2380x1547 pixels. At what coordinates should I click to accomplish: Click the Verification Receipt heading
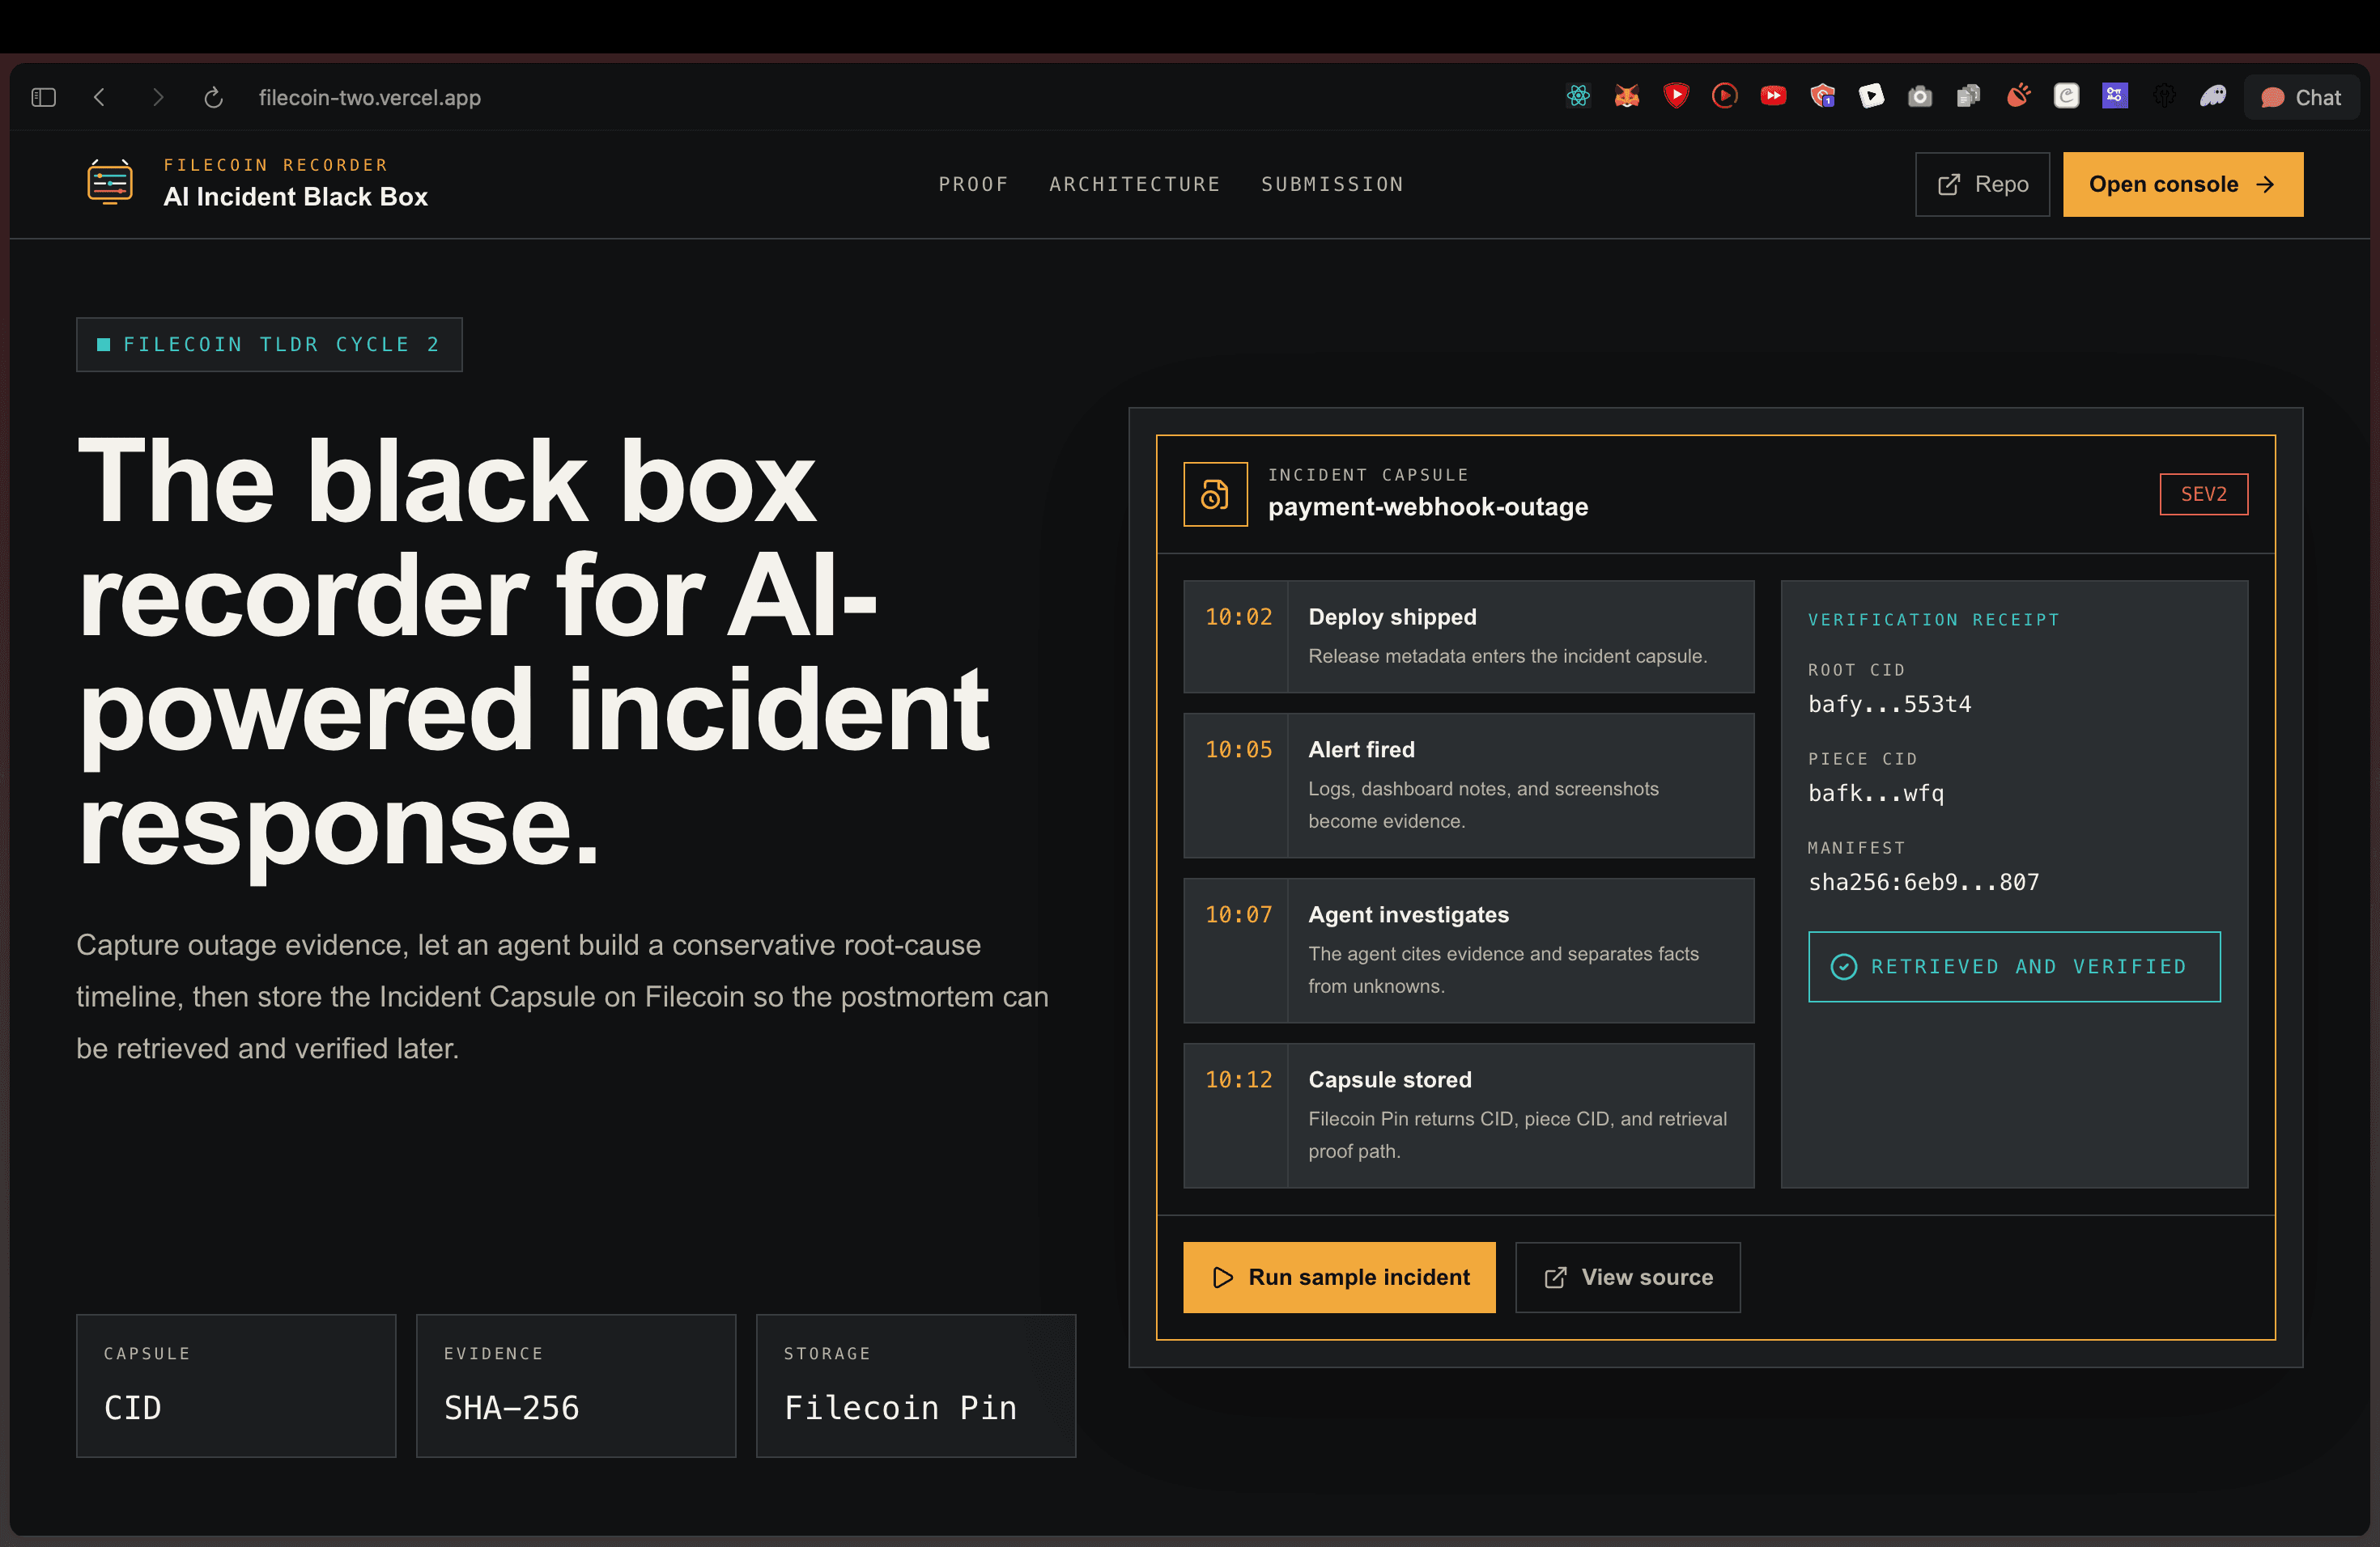pyautogui.click(x=1934, y=620)
